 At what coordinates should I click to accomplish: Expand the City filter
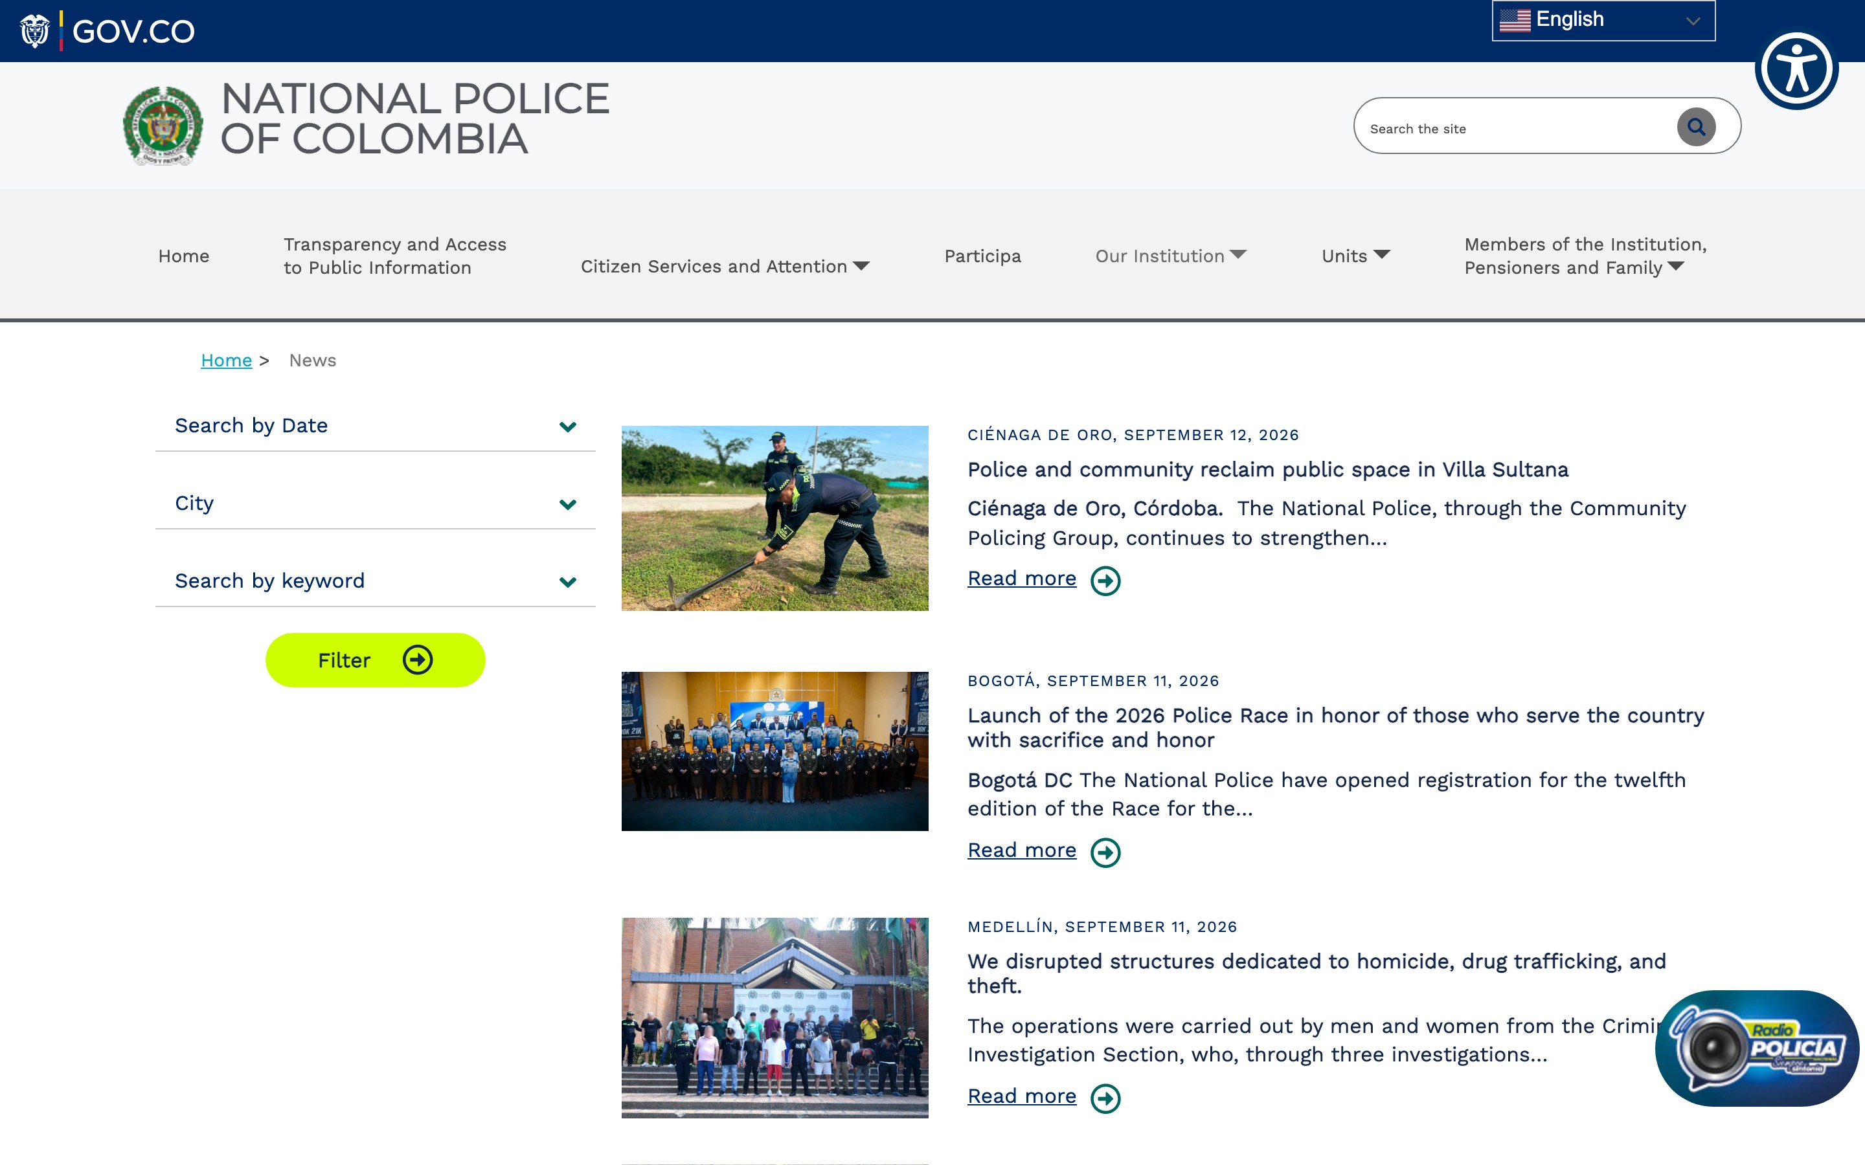tap(376, 503)
